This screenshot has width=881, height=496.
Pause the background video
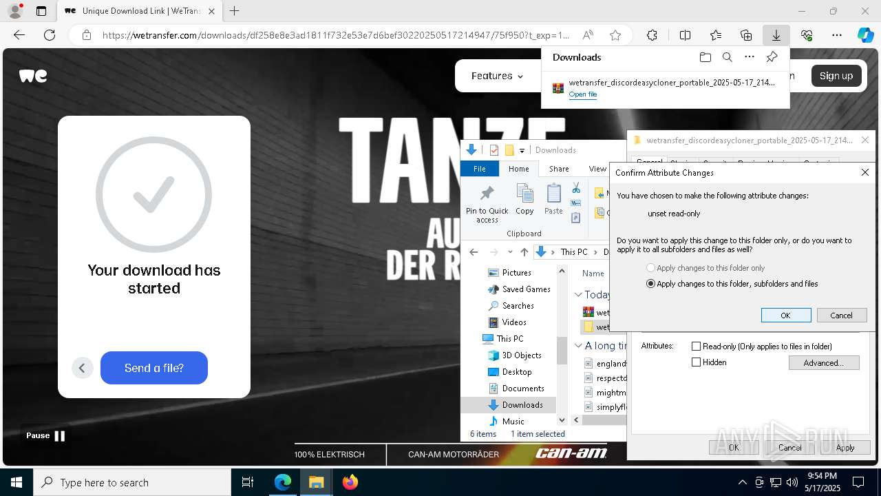click(x=45, y=435)
